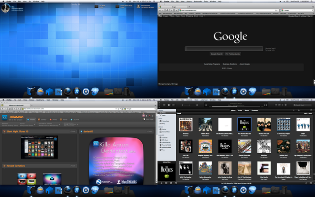This screenshot has width=315, height=197.
Task: Click Change background image on the Google page
Action: pos(168,84)
